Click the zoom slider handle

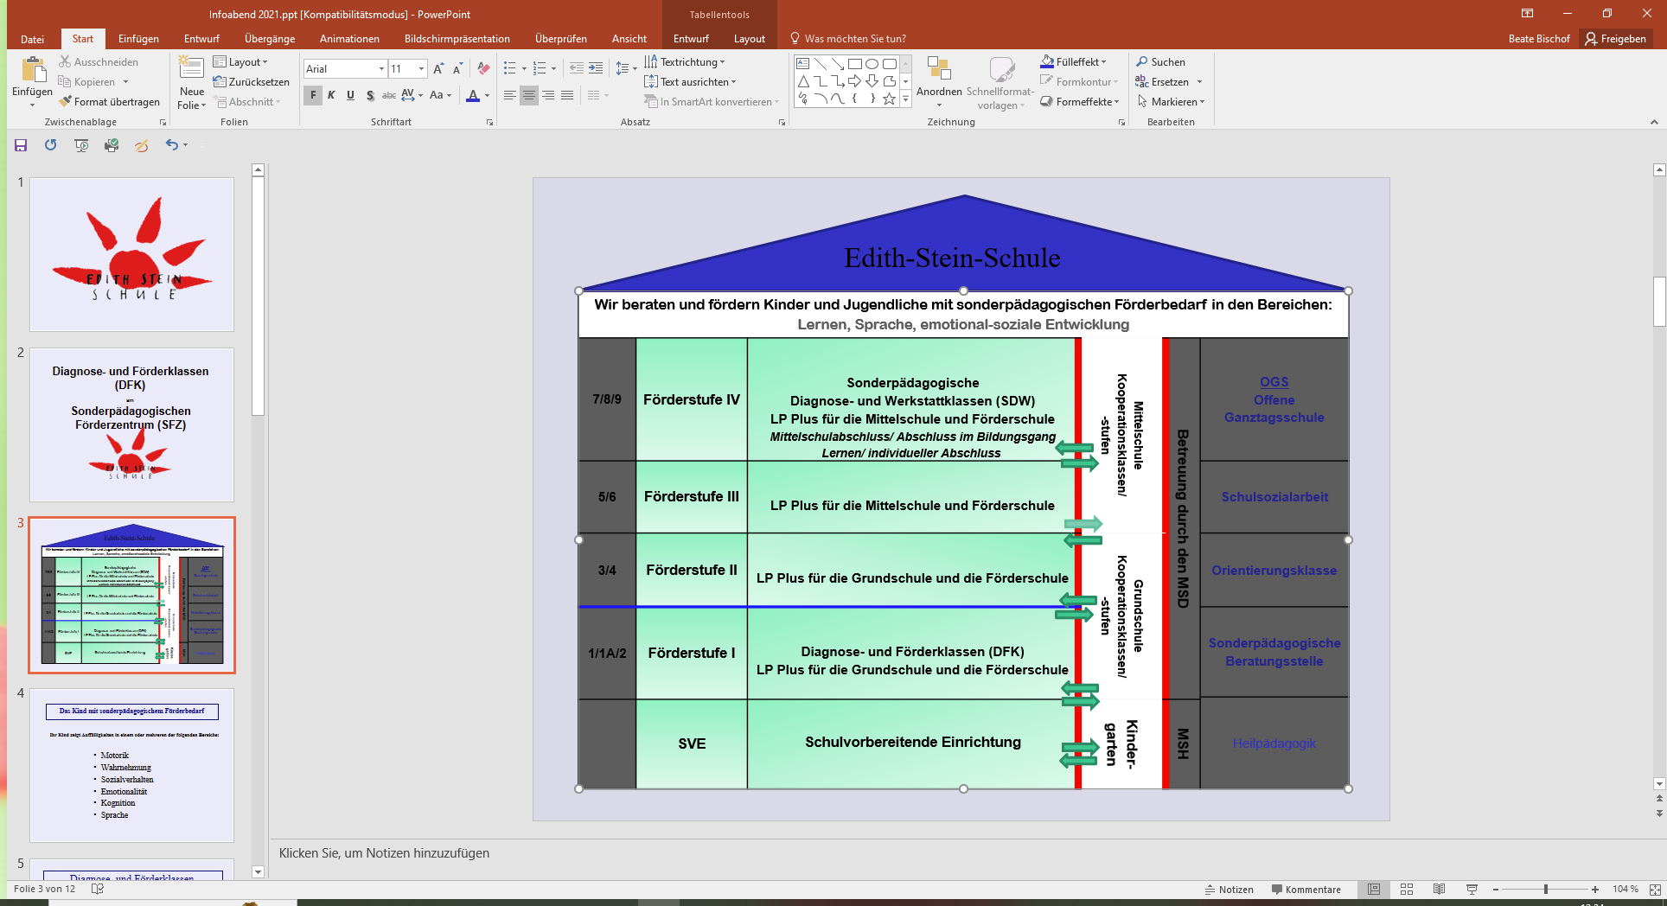[x=1546, y=890]
